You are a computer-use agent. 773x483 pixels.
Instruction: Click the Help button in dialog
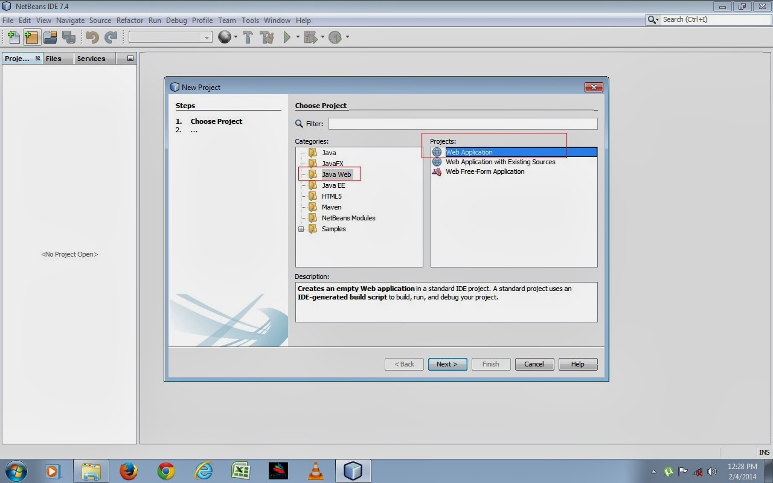578,364
